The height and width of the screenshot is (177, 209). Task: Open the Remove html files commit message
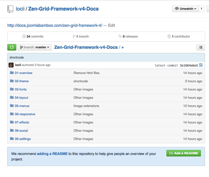tap(86, 73)
